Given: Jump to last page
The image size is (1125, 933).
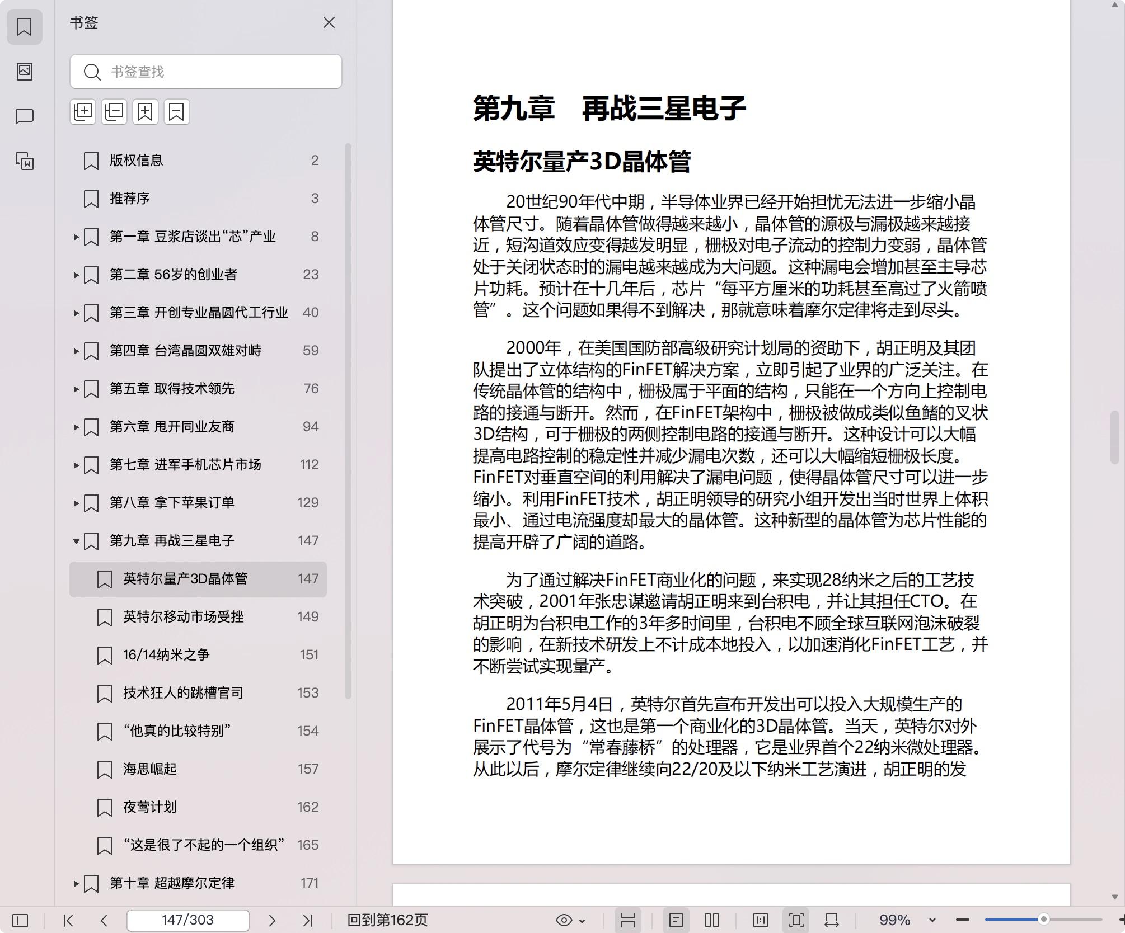Looking at the screenshot, I should (x=308, y=920).
